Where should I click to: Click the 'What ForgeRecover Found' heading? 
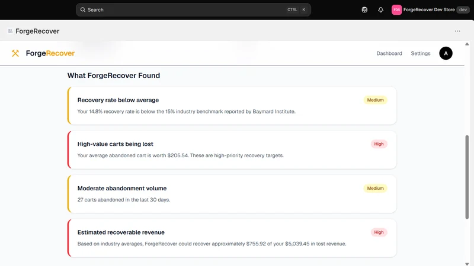click(x=114, y=76)
